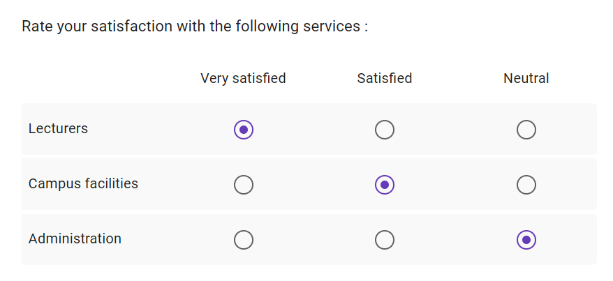The image size is (613, 281).
Task: Click the Lecturers row label
Action: click(x=58, y=128)
